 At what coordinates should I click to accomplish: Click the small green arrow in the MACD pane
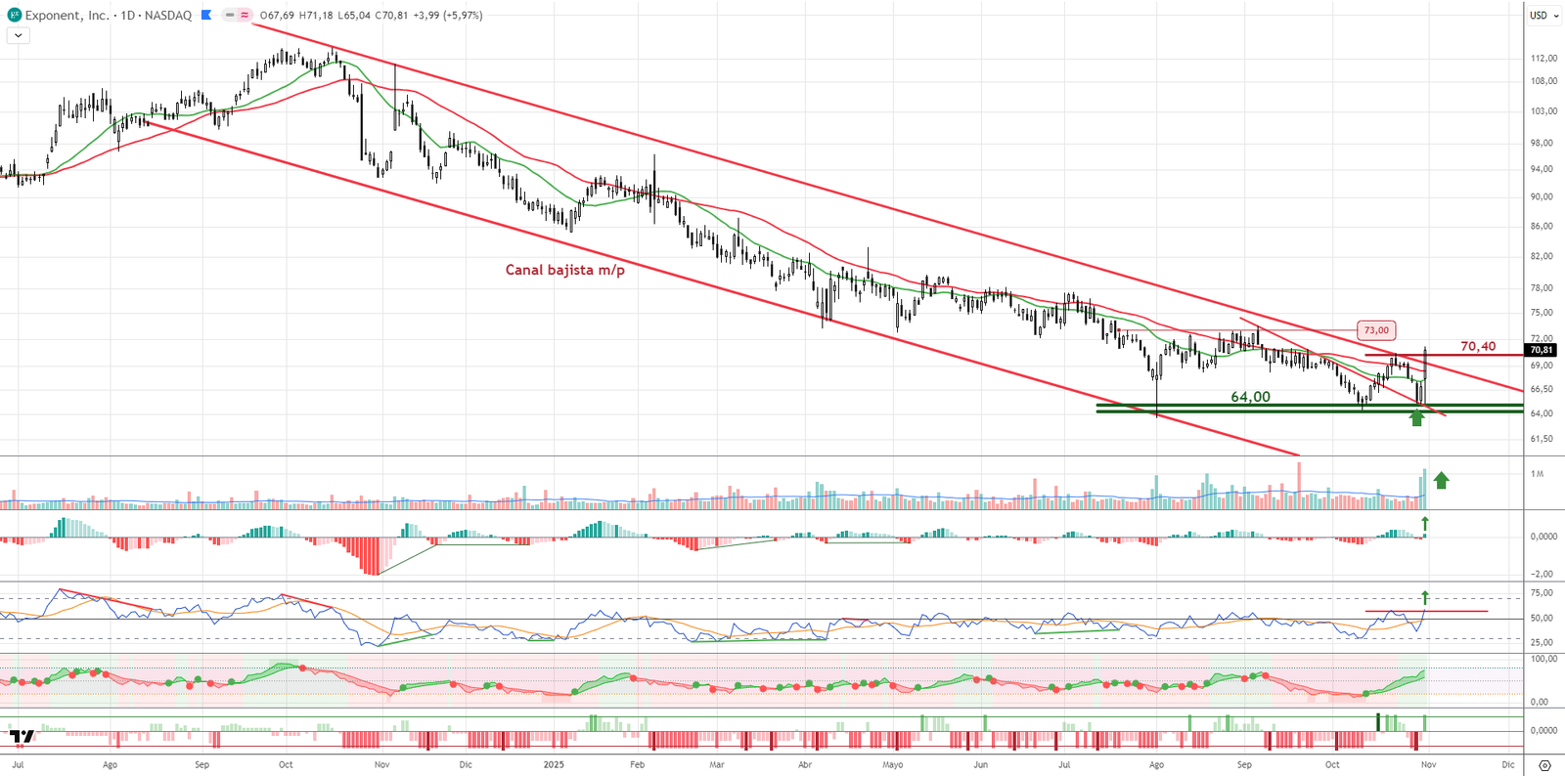point(1425,525)
